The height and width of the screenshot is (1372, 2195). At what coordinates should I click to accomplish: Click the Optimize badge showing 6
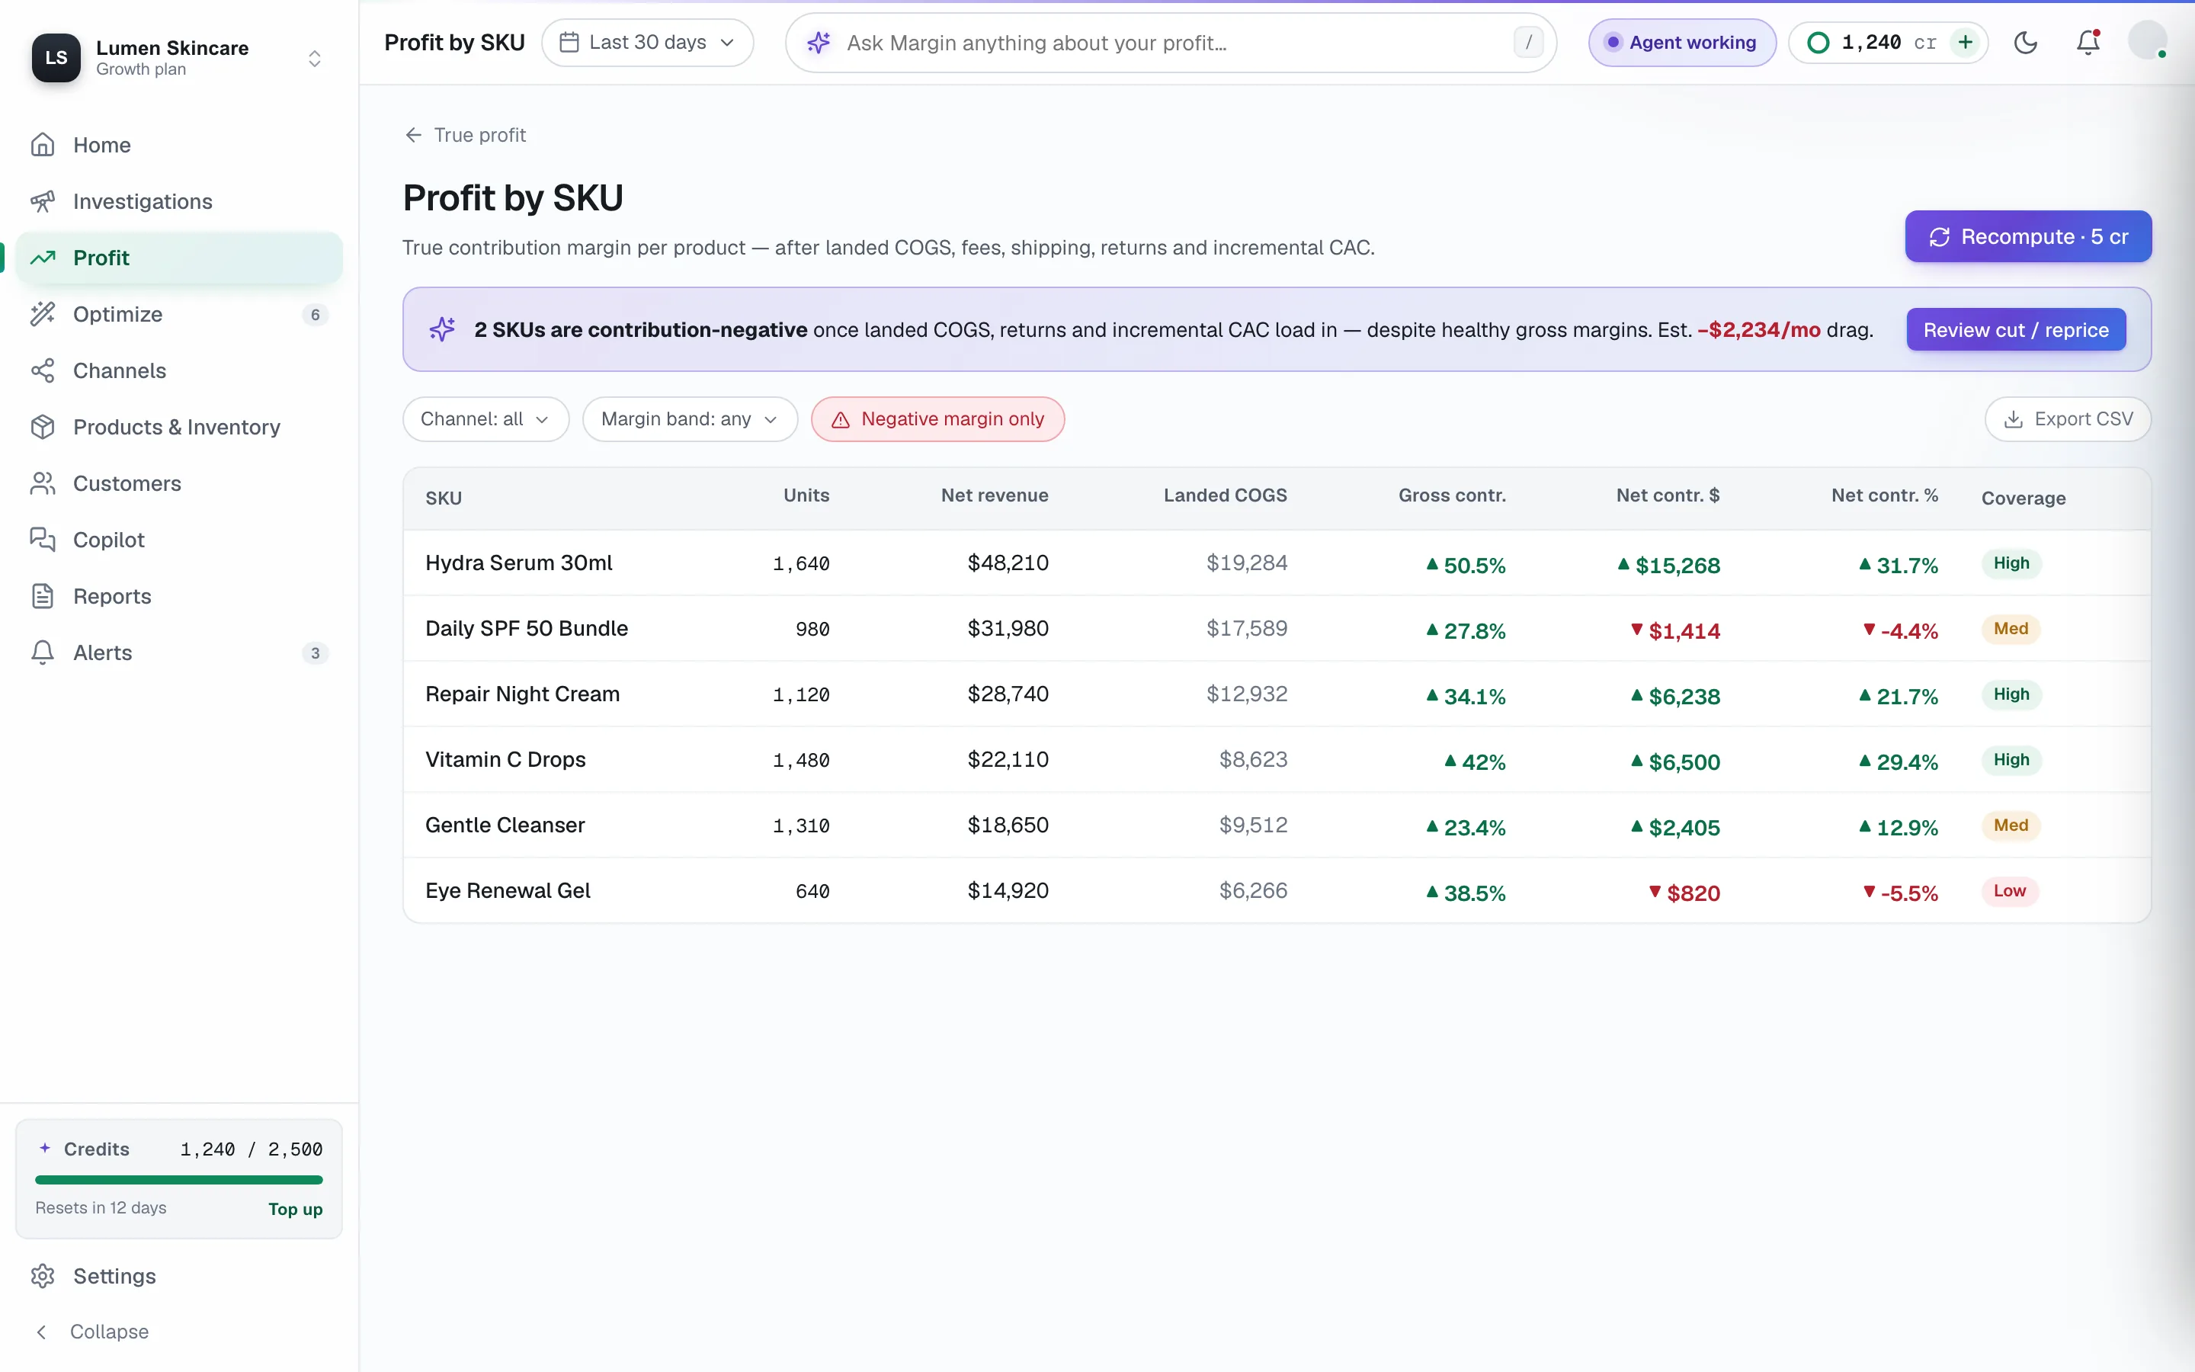pos(315,315)
